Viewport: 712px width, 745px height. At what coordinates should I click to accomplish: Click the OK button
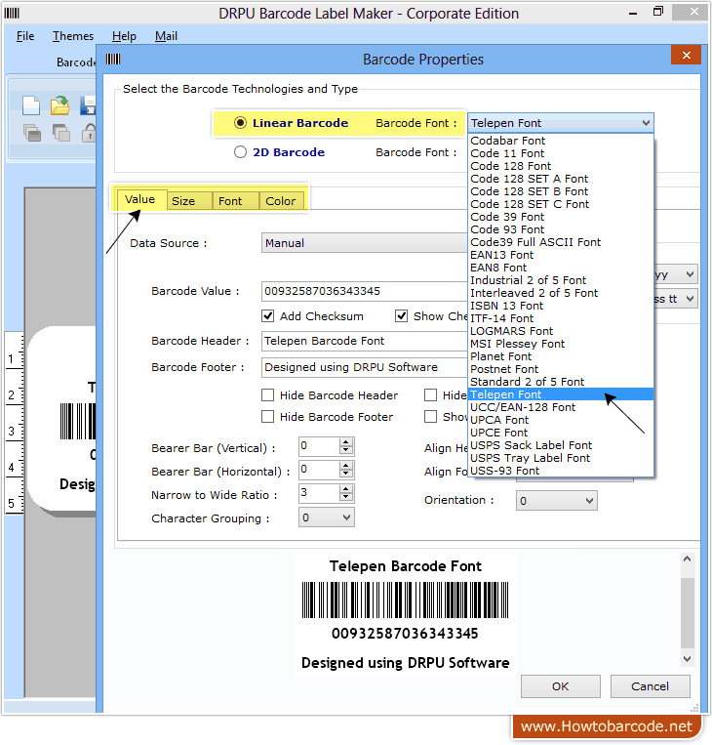tap(561, 686)
